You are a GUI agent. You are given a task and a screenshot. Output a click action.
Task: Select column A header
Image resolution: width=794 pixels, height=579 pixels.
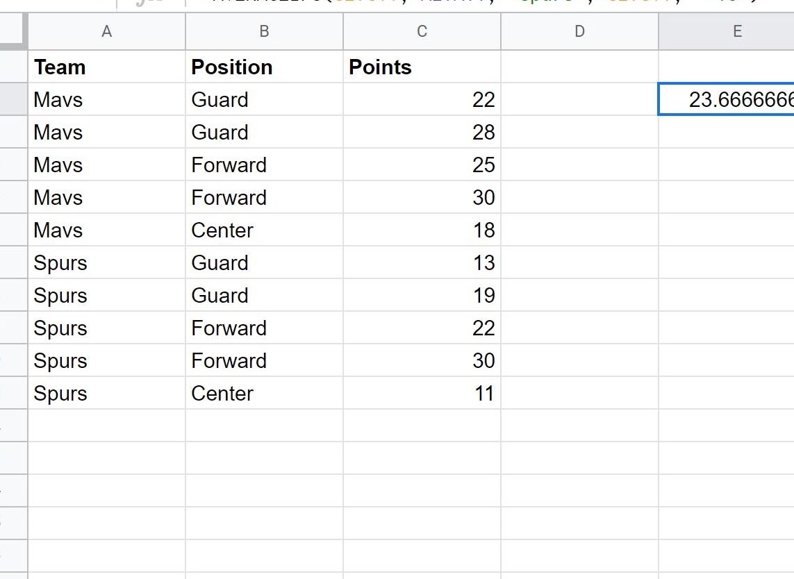[x=106, y=31]
